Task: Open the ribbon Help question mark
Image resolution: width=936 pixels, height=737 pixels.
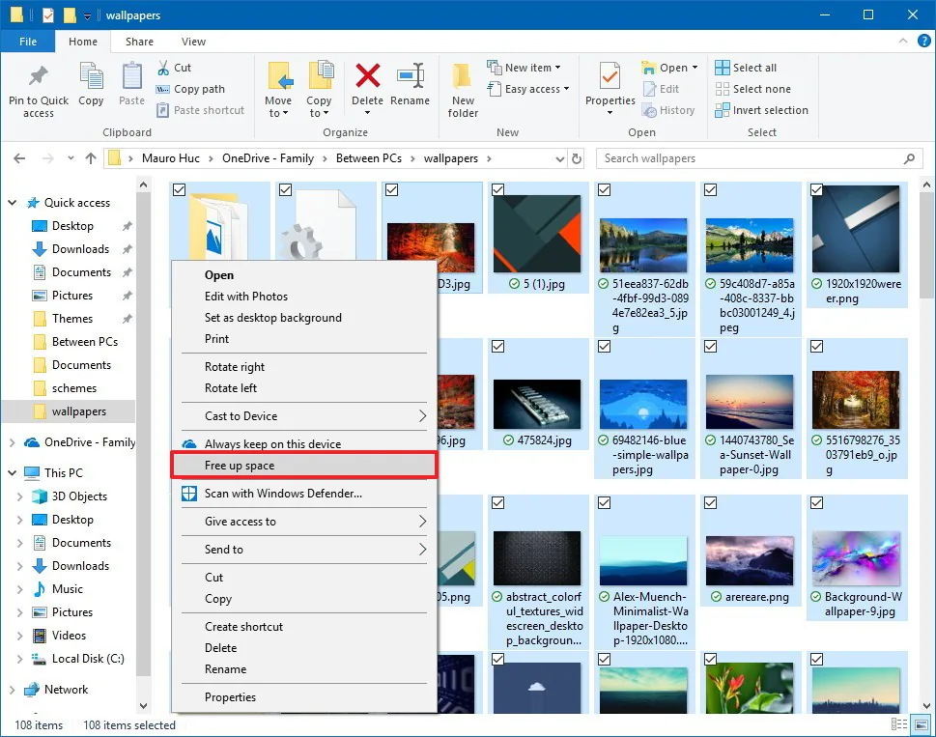Action: click(x=923, y=41)
